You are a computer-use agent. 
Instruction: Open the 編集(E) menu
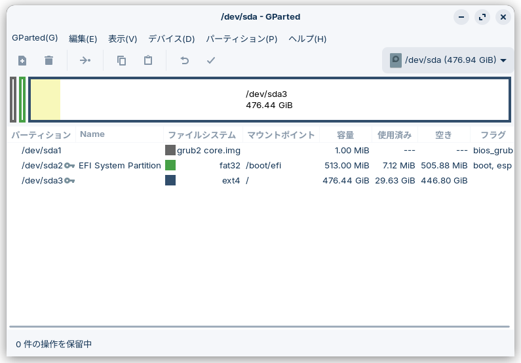(x=83, y=39)
